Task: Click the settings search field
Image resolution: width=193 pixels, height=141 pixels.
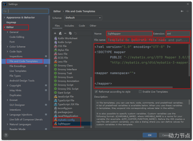Action: [25, 11]
